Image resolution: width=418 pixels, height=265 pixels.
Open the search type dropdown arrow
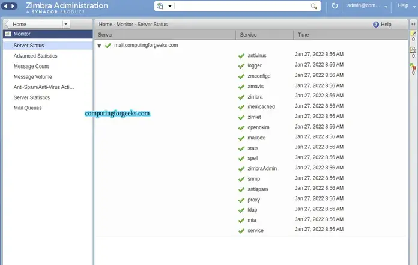[169, 6]
